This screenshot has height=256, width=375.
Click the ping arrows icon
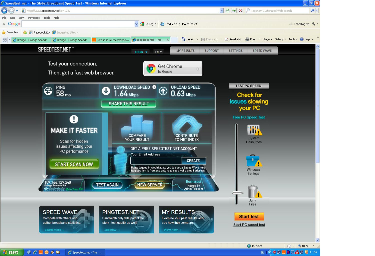click(48, 91)
